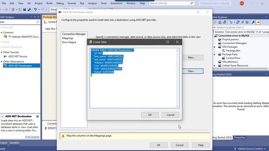
Task: Click the New Project toolbar icon
Action: point(13,10)
